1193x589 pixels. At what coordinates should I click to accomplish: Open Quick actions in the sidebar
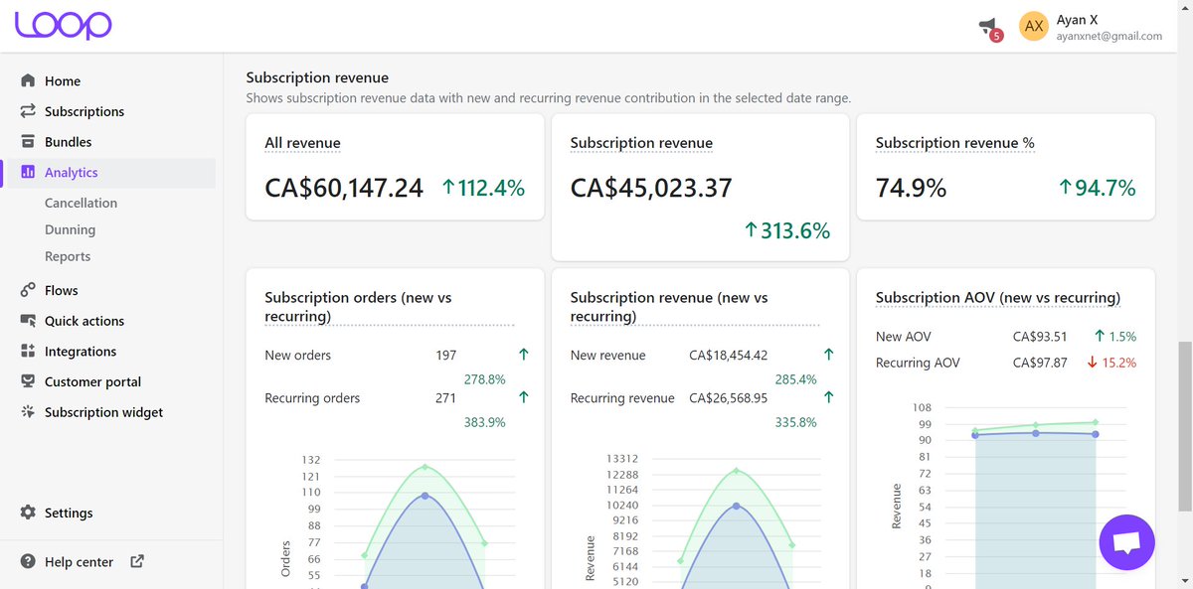pos(85,322)
